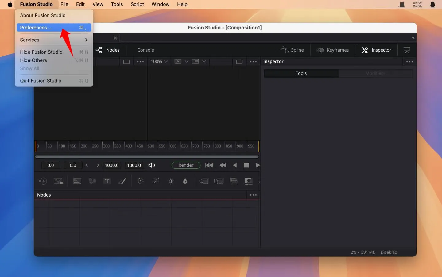Click the Blur droplet tool icon
The width and height of the screenshot is (442, 277).
(185, 181)
